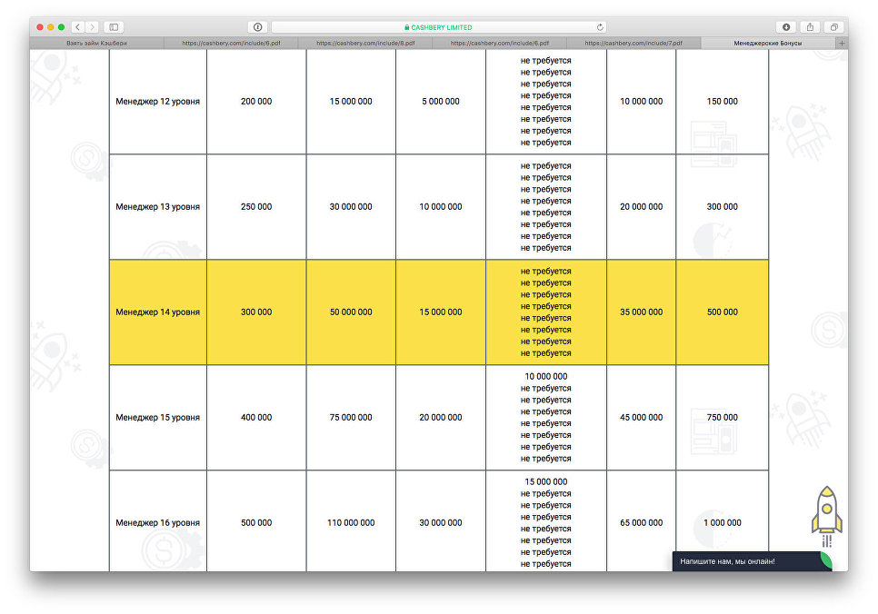Show the Safari sidebar
Image resolution: width=878 pixels, height=614 pixels.
pos(115,27)
